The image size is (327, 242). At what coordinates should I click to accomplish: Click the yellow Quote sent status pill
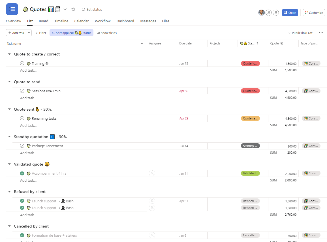pos(250,118)
